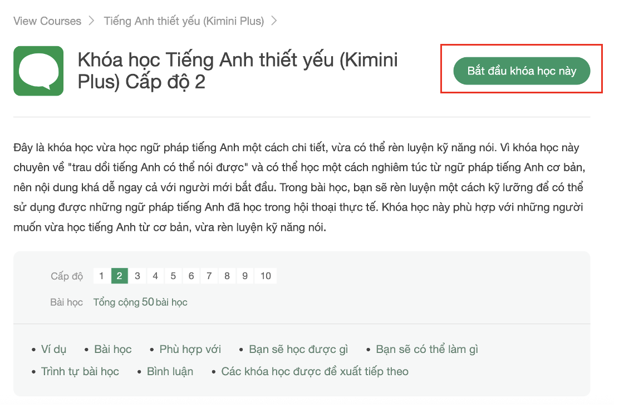The image size is (619, 408).
Task: Open the View Courses breadcrumb link
Action: 47,21
